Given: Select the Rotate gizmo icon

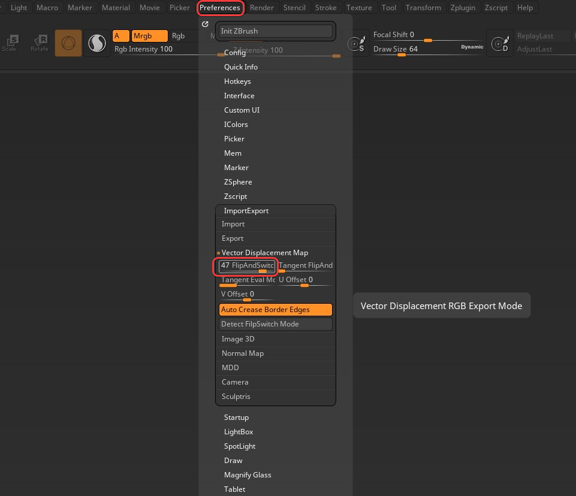Looking at the screenshot, I should click(x=40, y=43).
